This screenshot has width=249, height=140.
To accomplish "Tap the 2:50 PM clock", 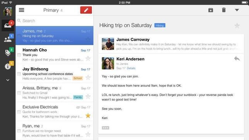I will click(x=124, y=3).
